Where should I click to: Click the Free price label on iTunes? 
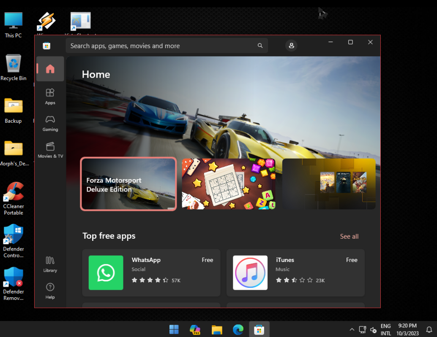point(352,260)
